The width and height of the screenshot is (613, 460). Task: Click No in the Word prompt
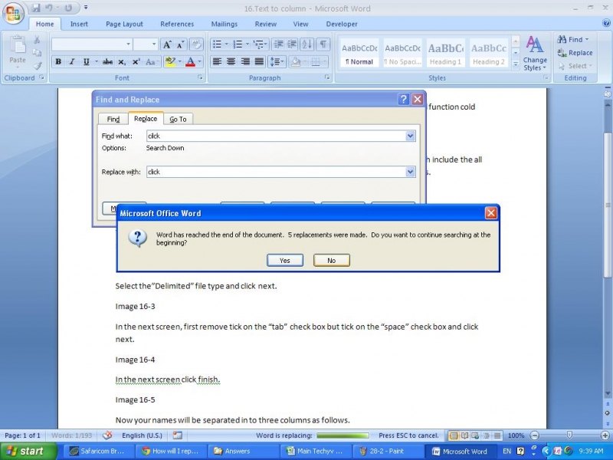331,261
